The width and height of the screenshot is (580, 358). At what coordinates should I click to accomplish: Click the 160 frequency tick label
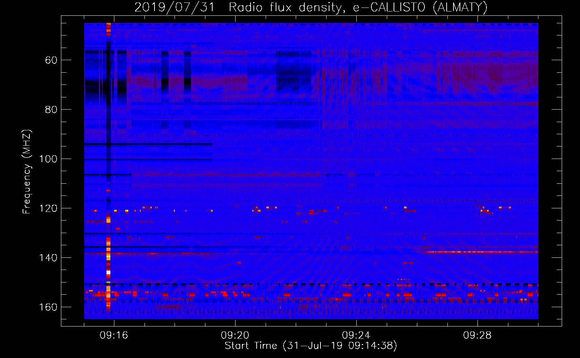(48, 307)
